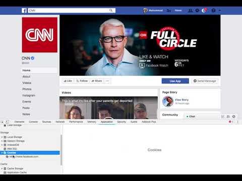Toggle the device toolbar icon

pyautogui.click(x=7, y=122)
